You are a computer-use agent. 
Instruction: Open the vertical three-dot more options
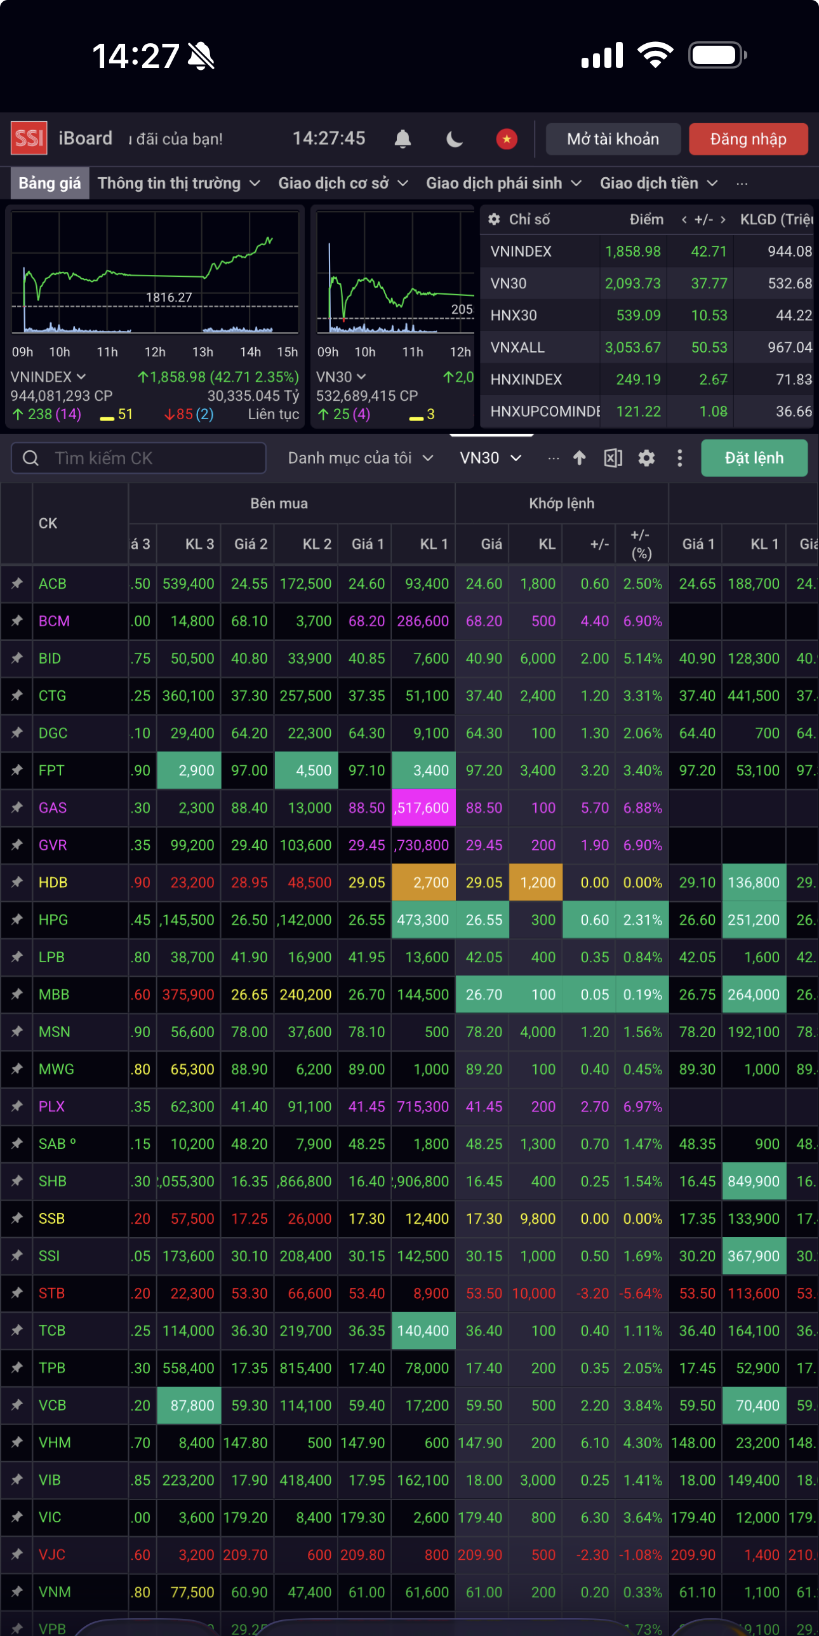coord(679,458)
